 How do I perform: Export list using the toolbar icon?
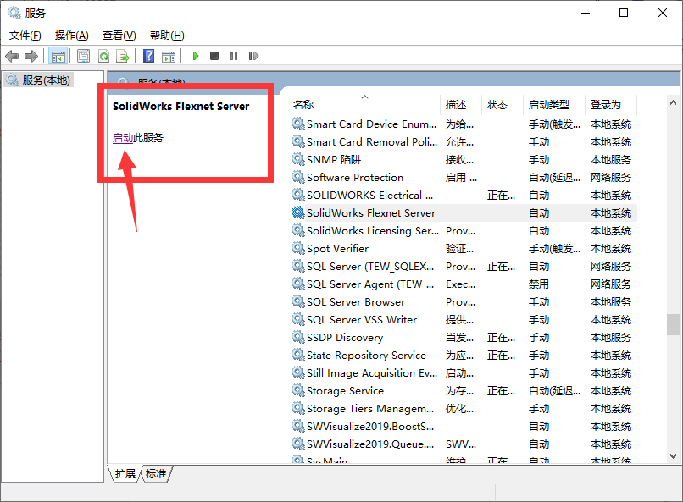point(123,56)
